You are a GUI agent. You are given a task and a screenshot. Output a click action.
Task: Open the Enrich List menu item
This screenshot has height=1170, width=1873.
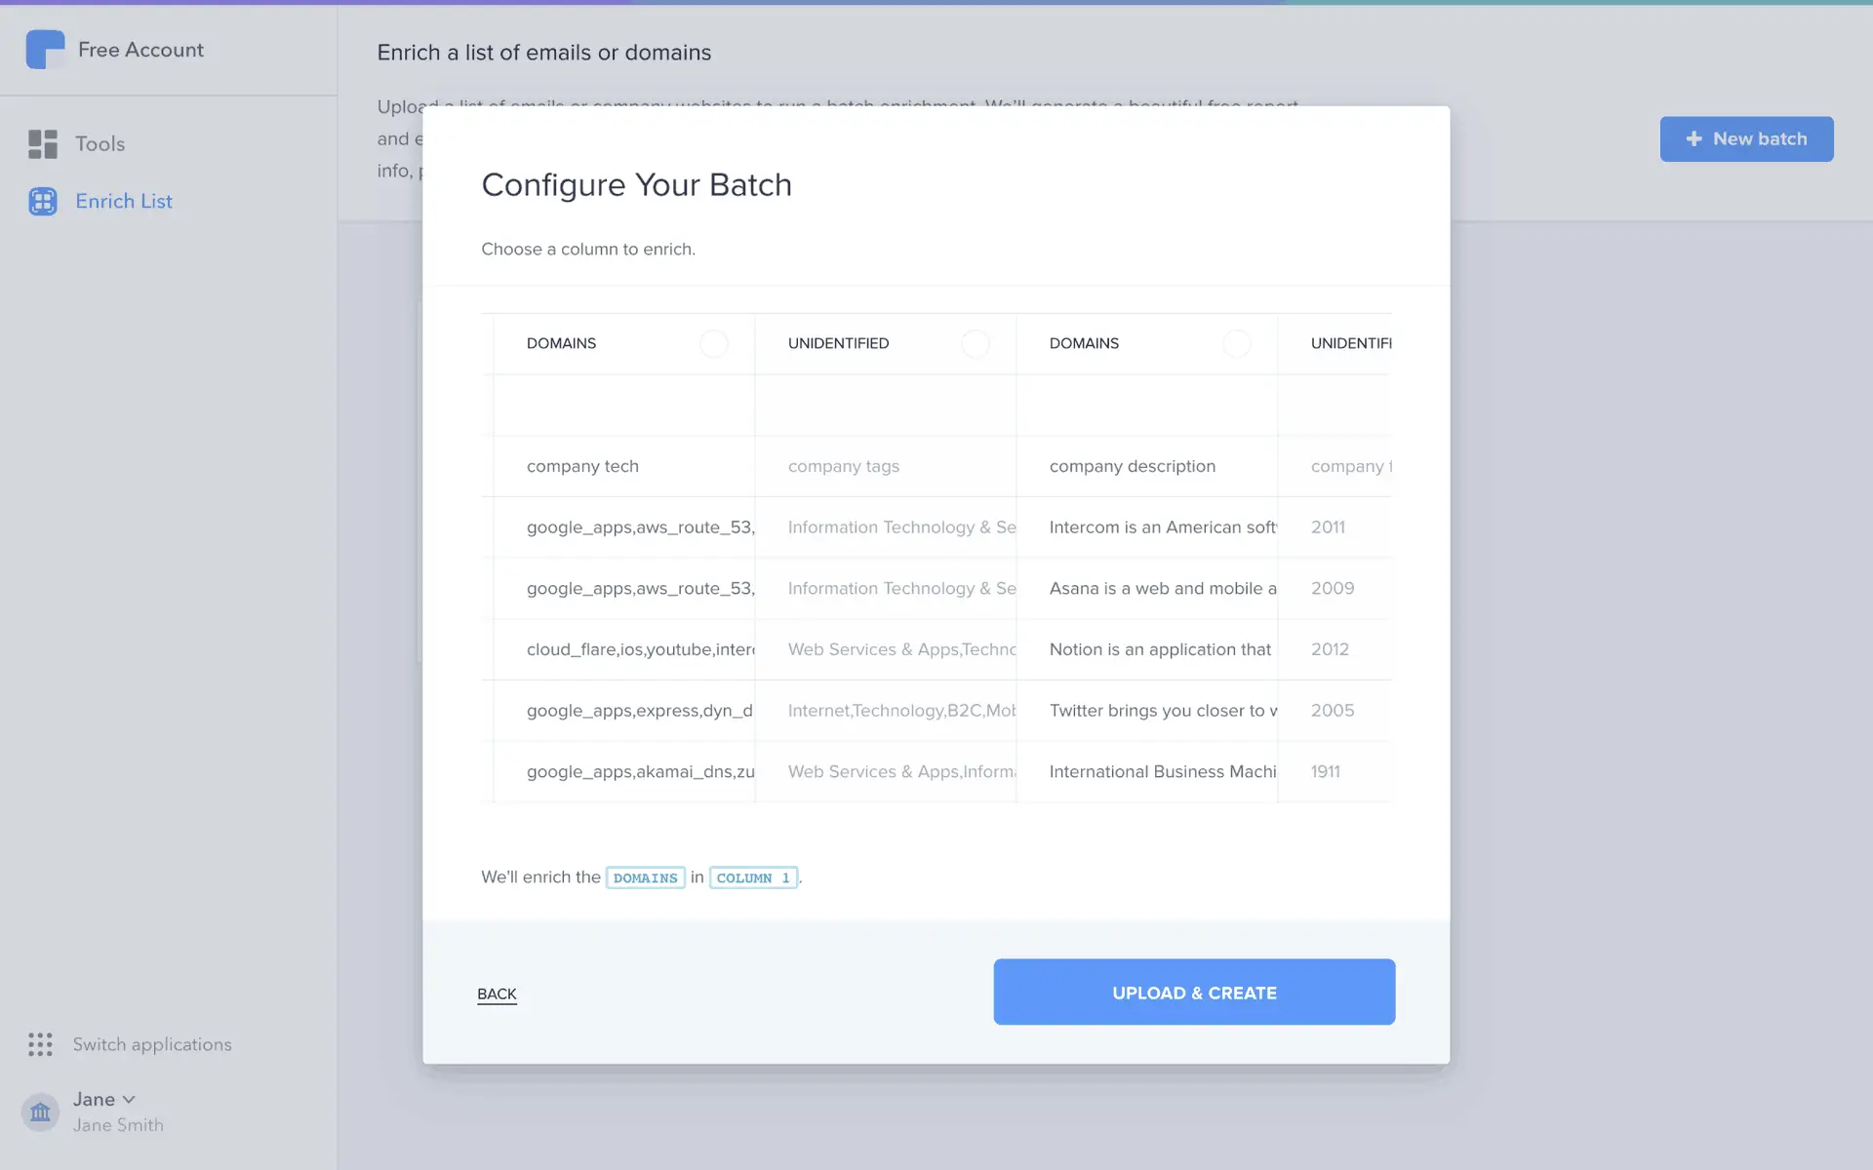coord(124,201)
